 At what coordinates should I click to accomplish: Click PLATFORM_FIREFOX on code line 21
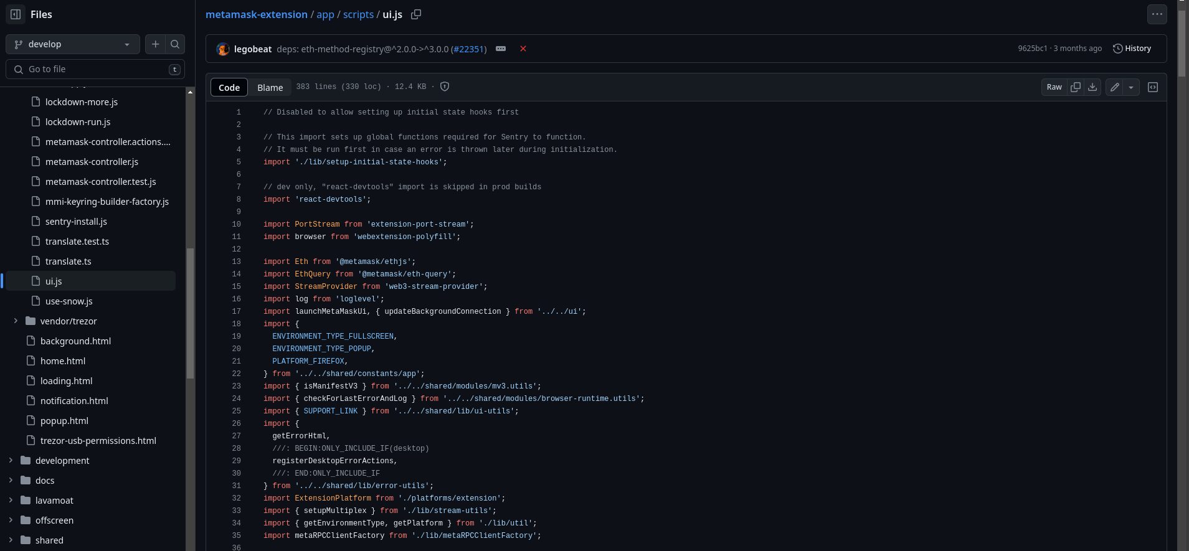point(308,361)
